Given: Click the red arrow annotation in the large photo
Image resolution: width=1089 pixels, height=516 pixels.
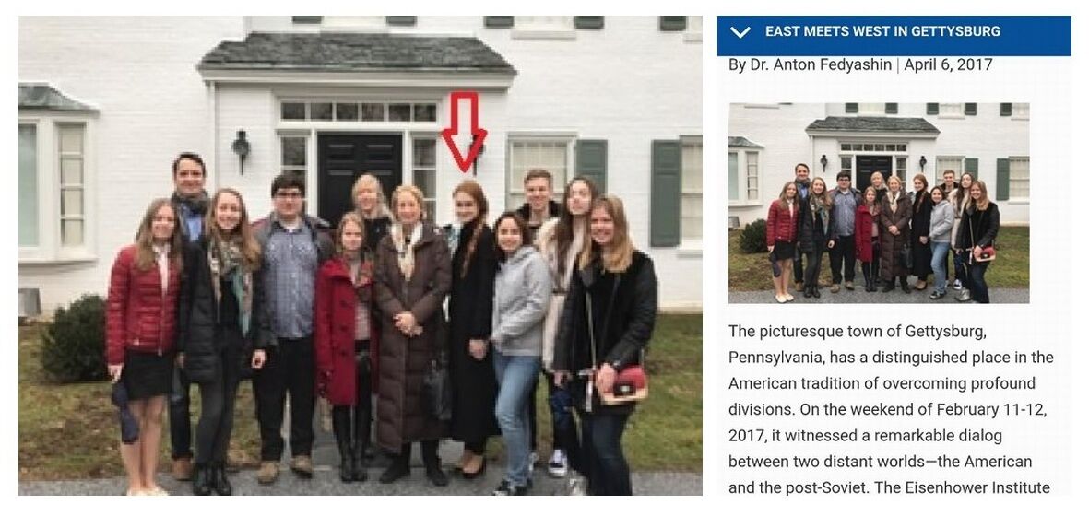Looking at the screenshot, I should 464,132.
